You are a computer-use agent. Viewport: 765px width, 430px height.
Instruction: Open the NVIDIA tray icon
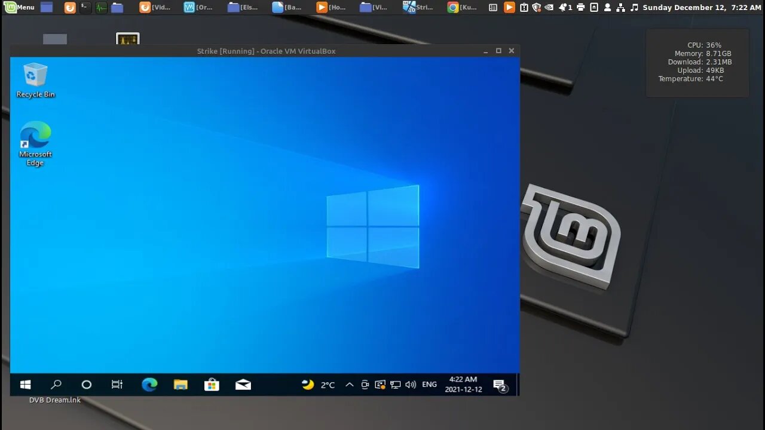click(549, 8)
